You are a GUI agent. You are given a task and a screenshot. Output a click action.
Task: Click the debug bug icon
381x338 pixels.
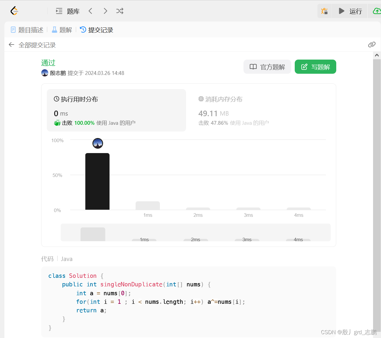pos(324,11)
